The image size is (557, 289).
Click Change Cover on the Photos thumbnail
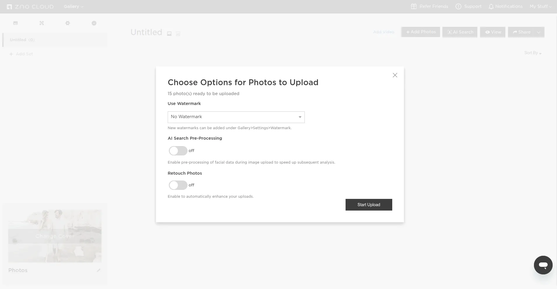click(x=55, y=236)
